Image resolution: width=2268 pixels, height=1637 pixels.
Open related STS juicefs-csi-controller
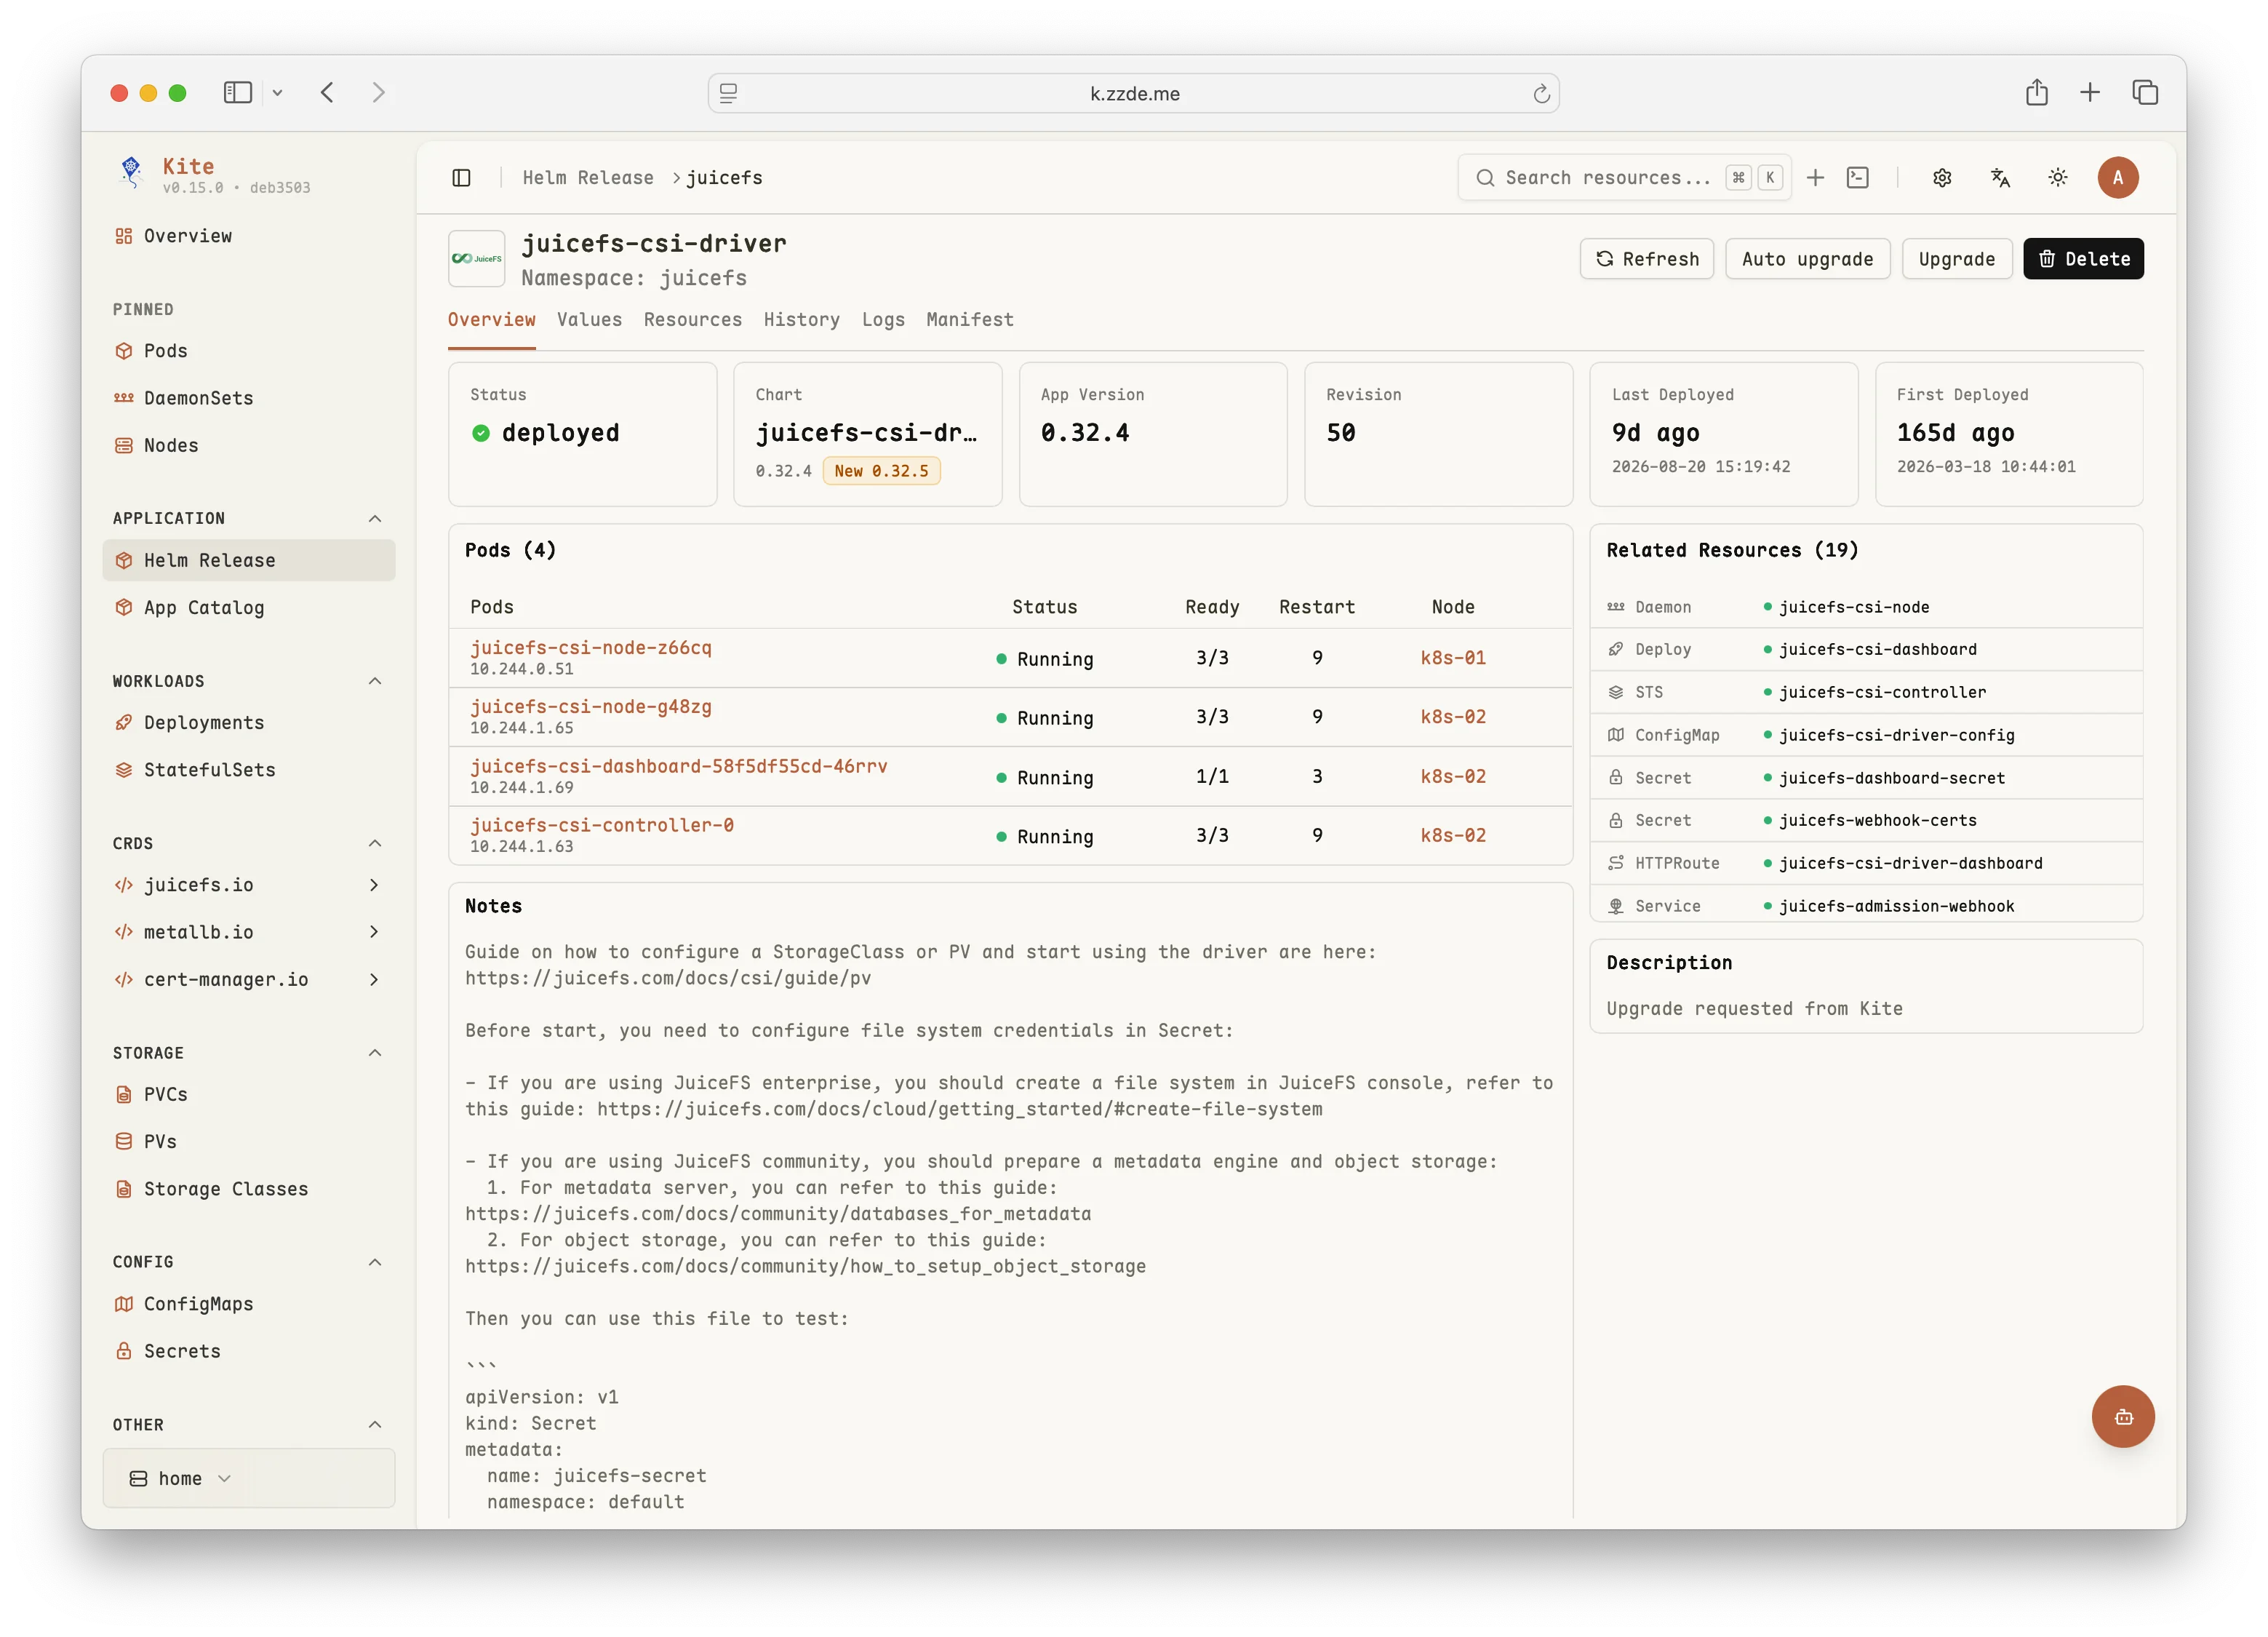tap(1882, 692)
